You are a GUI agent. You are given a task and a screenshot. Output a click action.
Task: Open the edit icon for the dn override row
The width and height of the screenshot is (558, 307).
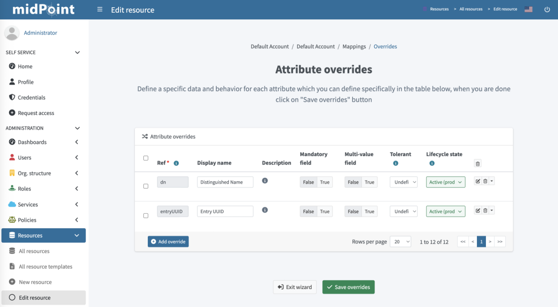(478, 181)
